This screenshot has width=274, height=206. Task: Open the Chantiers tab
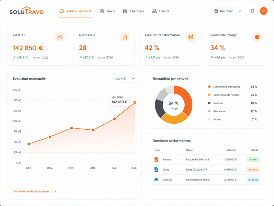(134, 11)
